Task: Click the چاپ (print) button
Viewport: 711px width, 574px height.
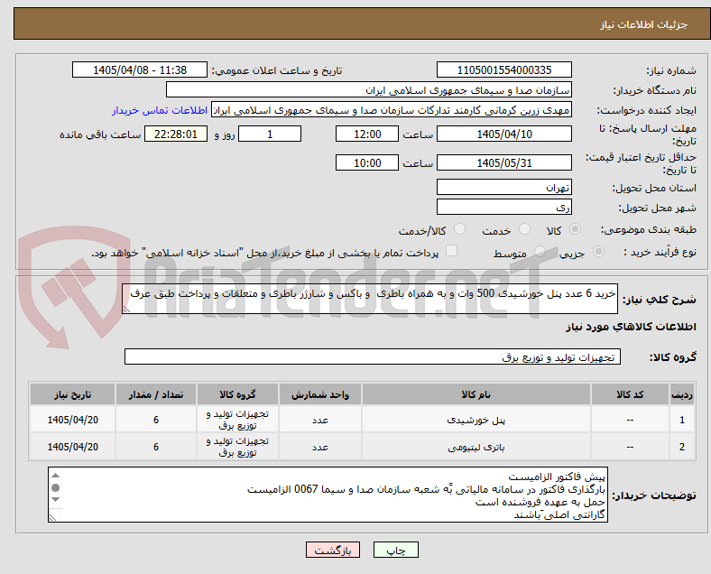Action: (395, 550)
